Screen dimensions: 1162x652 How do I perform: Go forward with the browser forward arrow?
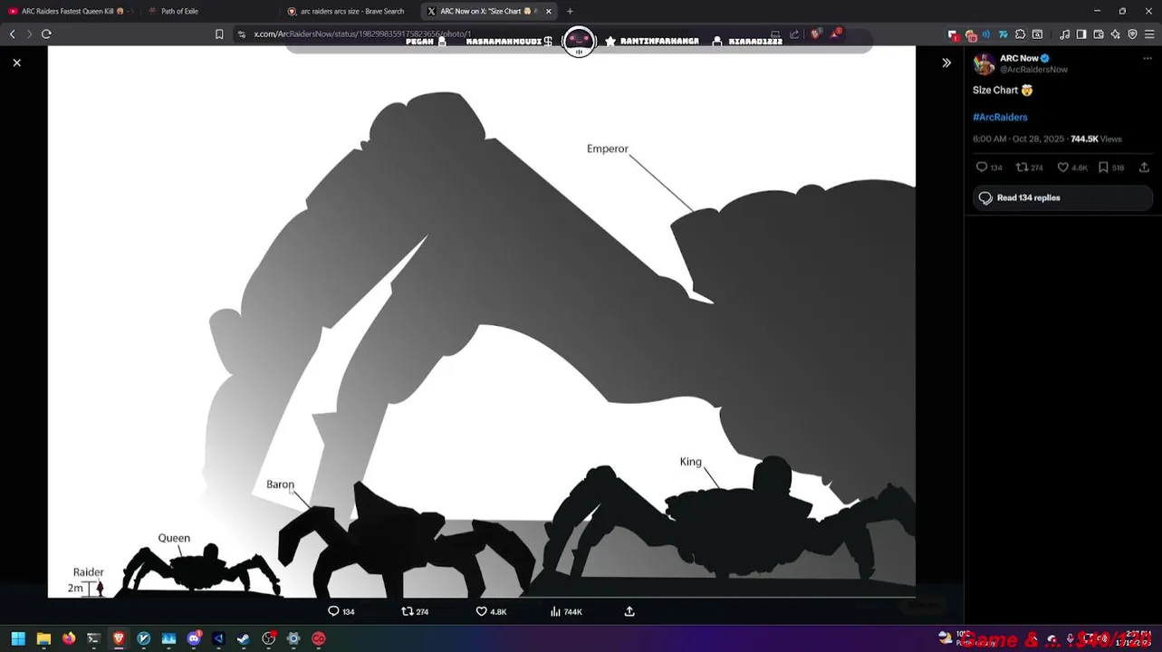(x=29, y=34)
